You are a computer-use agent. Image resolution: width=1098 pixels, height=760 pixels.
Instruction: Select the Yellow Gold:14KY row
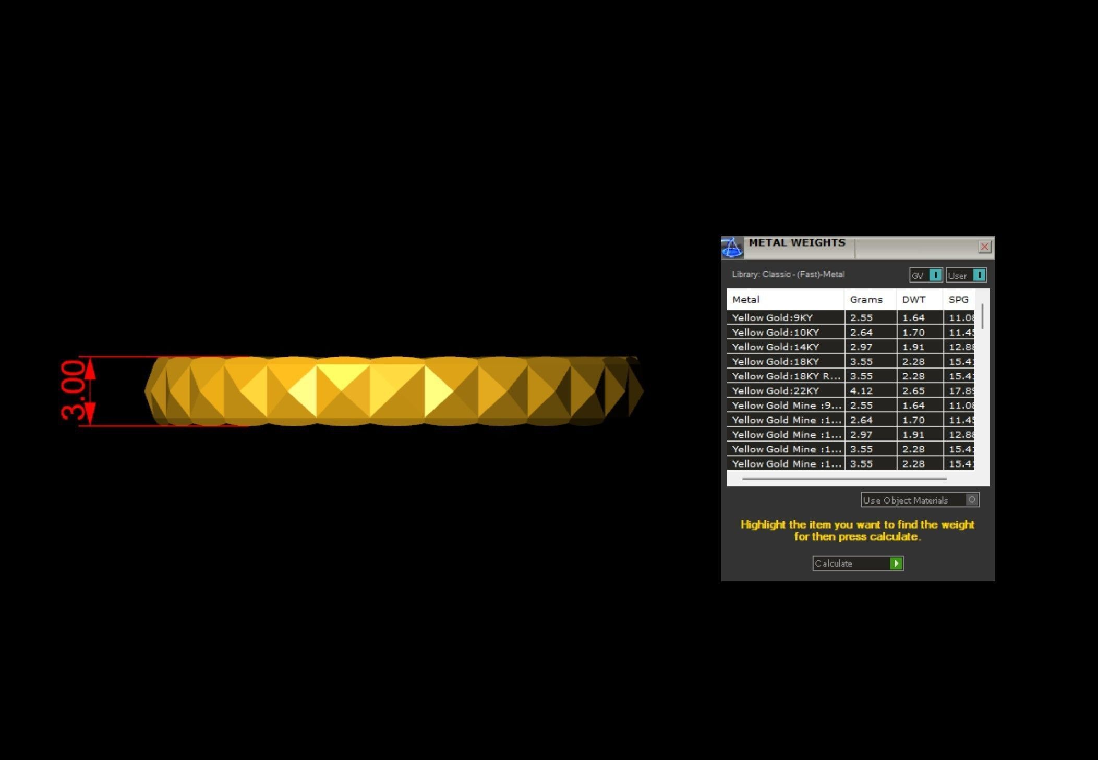(x=775, y=347)
